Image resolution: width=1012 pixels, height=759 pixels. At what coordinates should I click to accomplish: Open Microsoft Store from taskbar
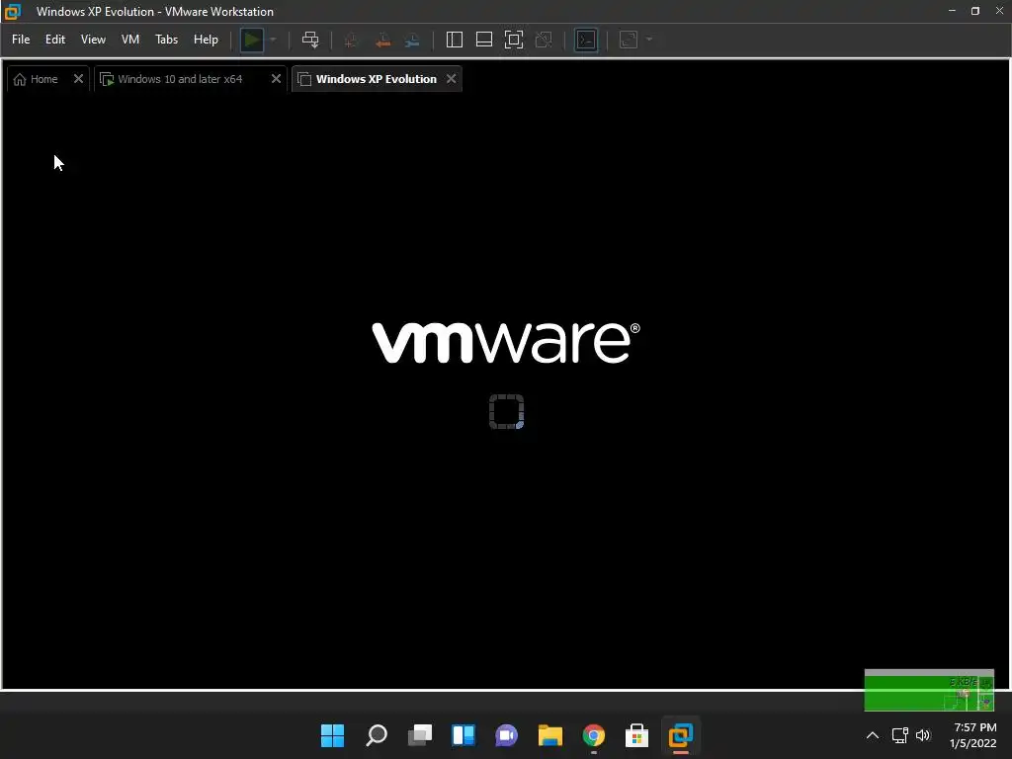(637, 735)
